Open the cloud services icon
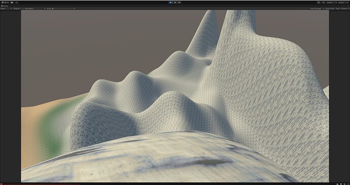The height and width of the screenshot is (185, 350). click(12, 3)
